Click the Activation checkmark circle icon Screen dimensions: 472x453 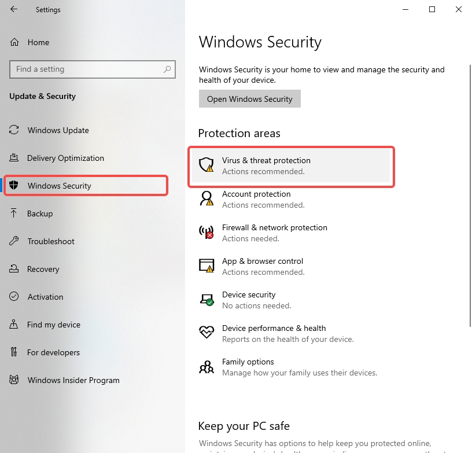(x=14, y=296)
